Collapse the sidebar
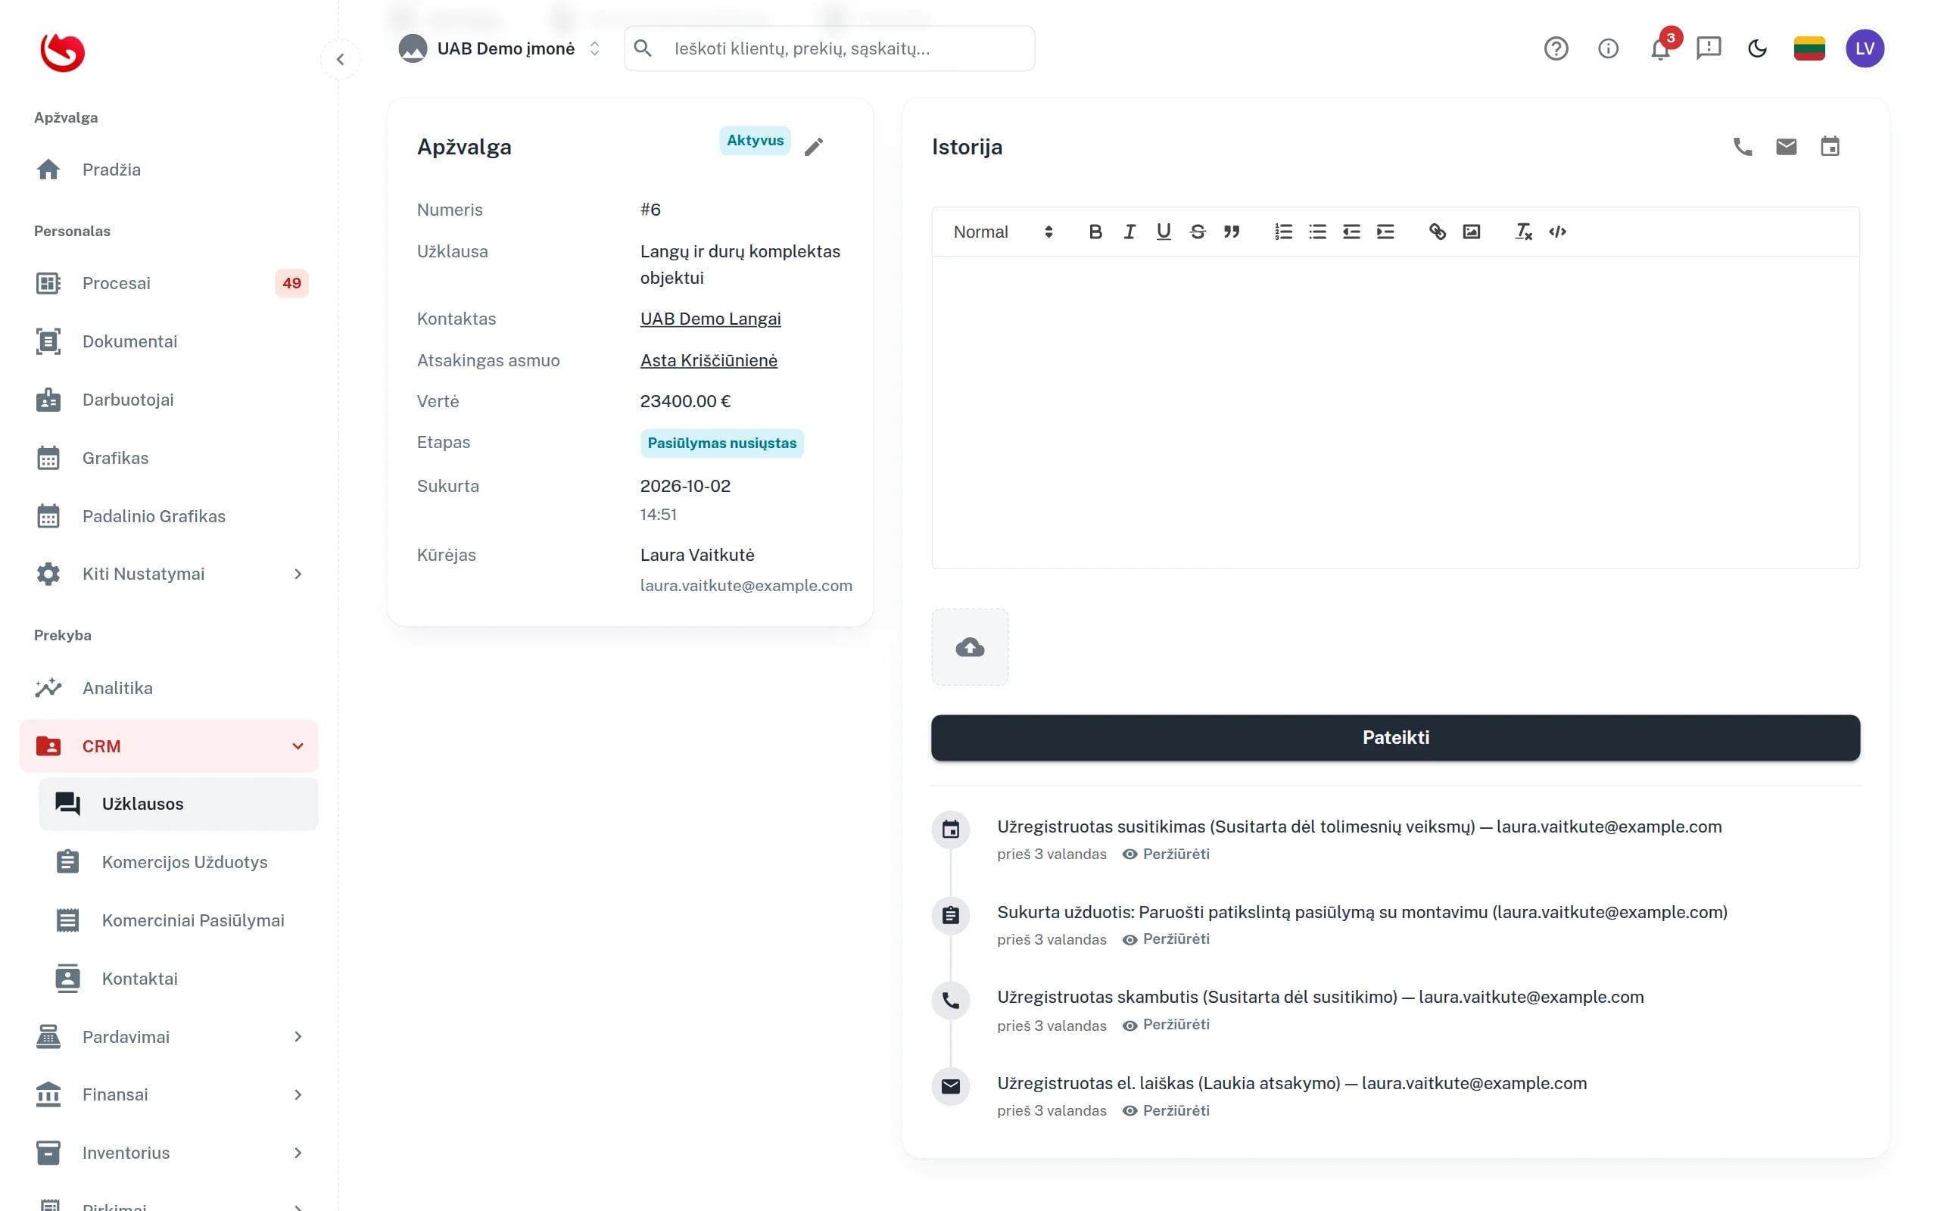1938x1211 pixels. pyautogui.click(x=341, y=59)
